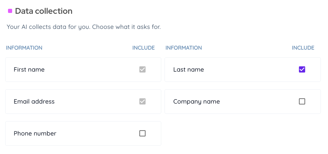Click the "Your AI collects data for you" sentence
The height and width of the screenshot is (154, 328).
pos(48,27)
